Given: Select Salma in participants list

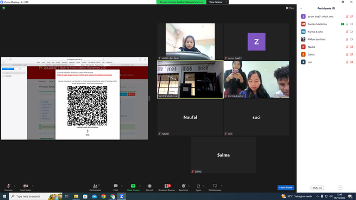Looking at the screenshot, I should click(327, 54).
